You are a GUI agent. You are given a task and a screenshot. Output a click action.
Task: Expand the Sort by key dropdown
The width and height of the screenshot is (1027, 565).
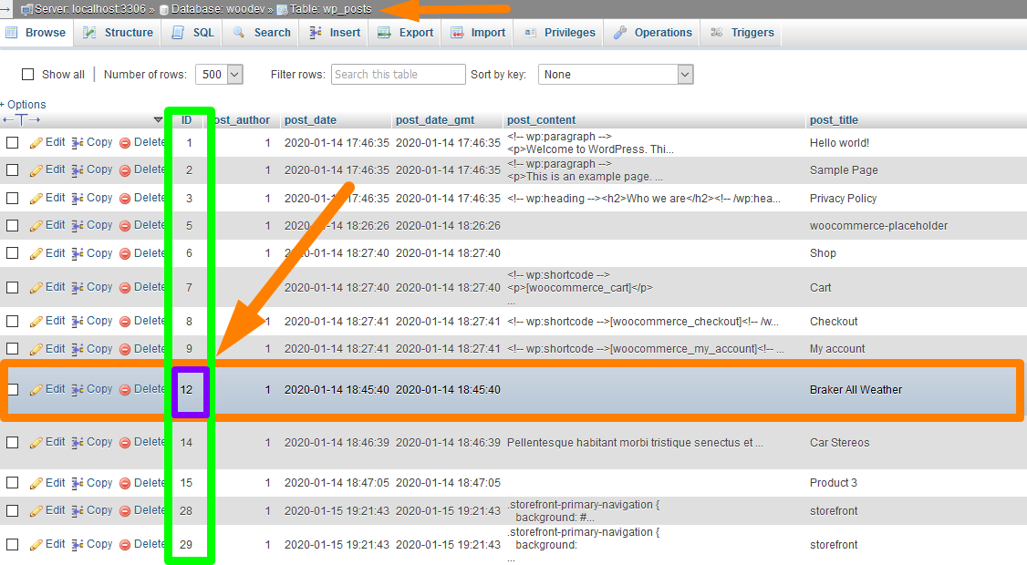coord(616,75)
